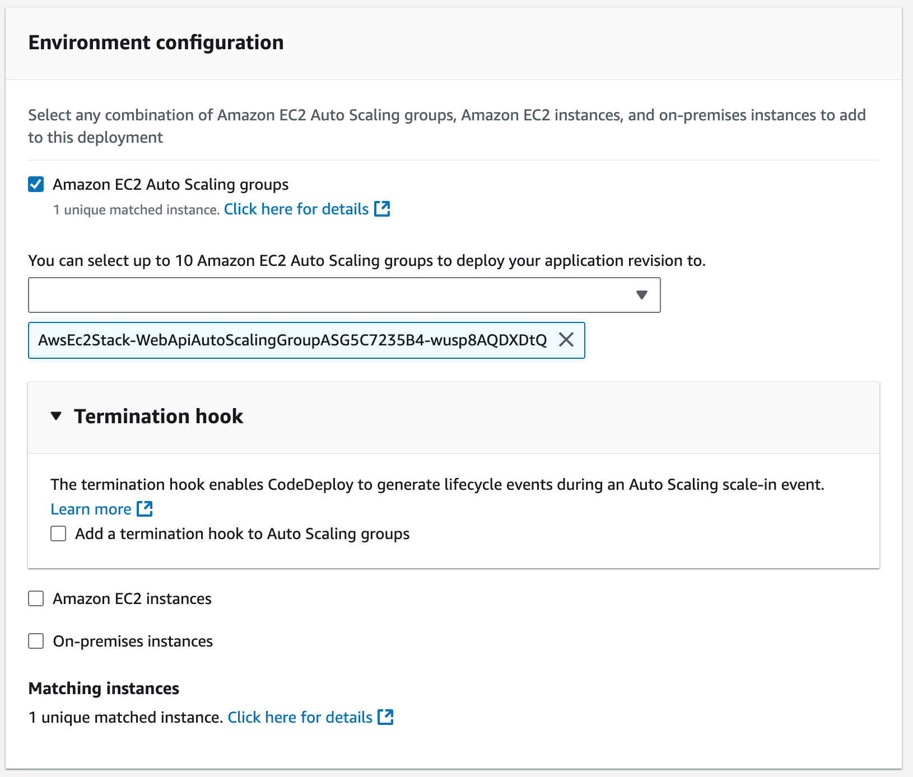The width and height of the screenshot is (913, 777).
Task: Click the external link icon beside top details link
Action: point(382,209)
